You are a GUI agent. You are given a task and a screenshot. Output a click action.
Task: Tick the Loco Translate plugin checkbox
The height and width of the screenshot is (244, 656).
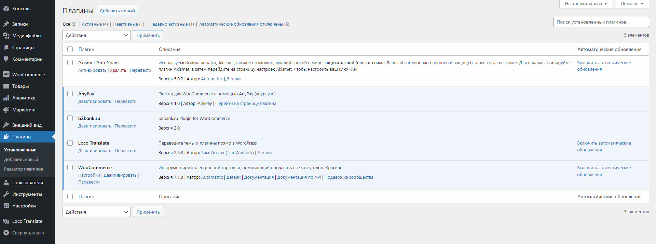tap(70, 143)
